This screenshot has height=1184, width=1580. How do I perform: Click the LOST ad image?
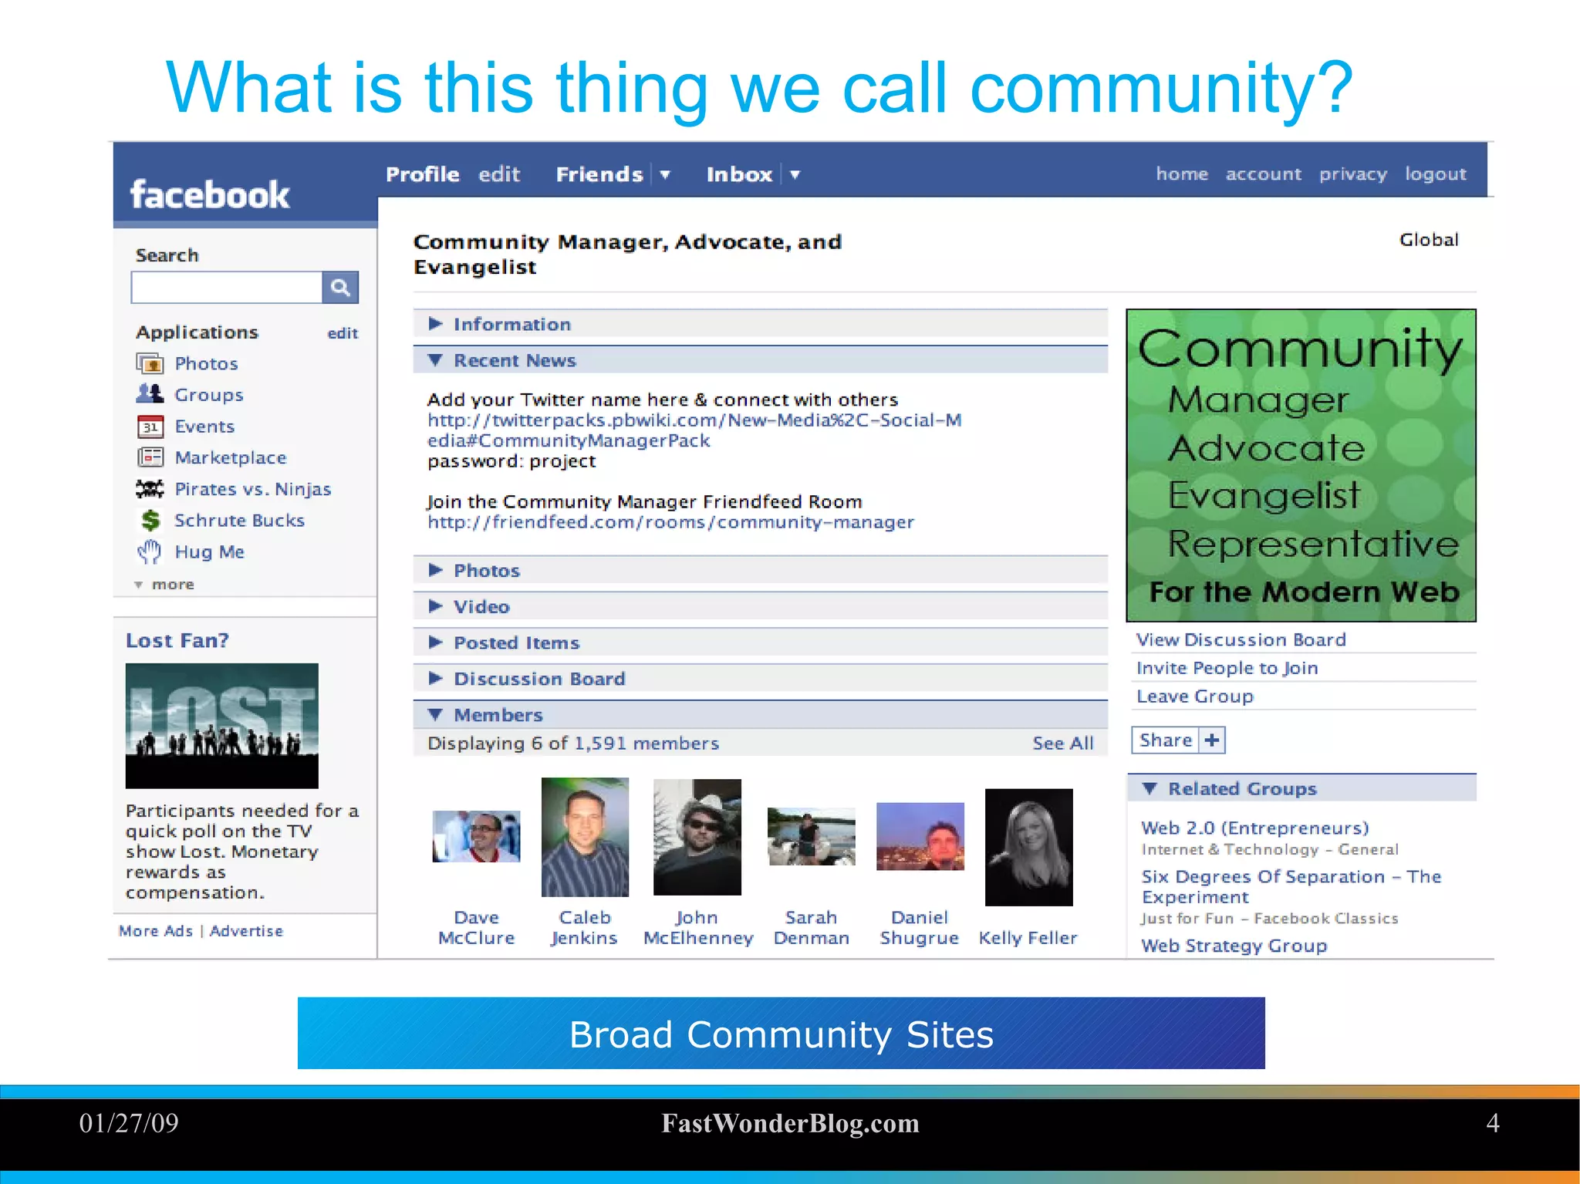tap(222, 726)
